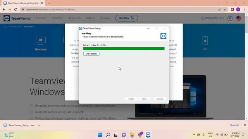Open the weather widget in taskbar
This screenshot has height=139, width=248.
point(9,135)
